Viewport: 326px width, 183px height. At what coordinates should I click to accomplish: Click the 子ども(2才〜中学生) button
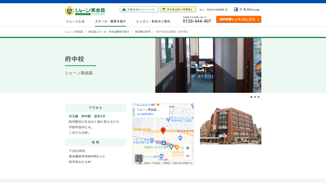178,9
